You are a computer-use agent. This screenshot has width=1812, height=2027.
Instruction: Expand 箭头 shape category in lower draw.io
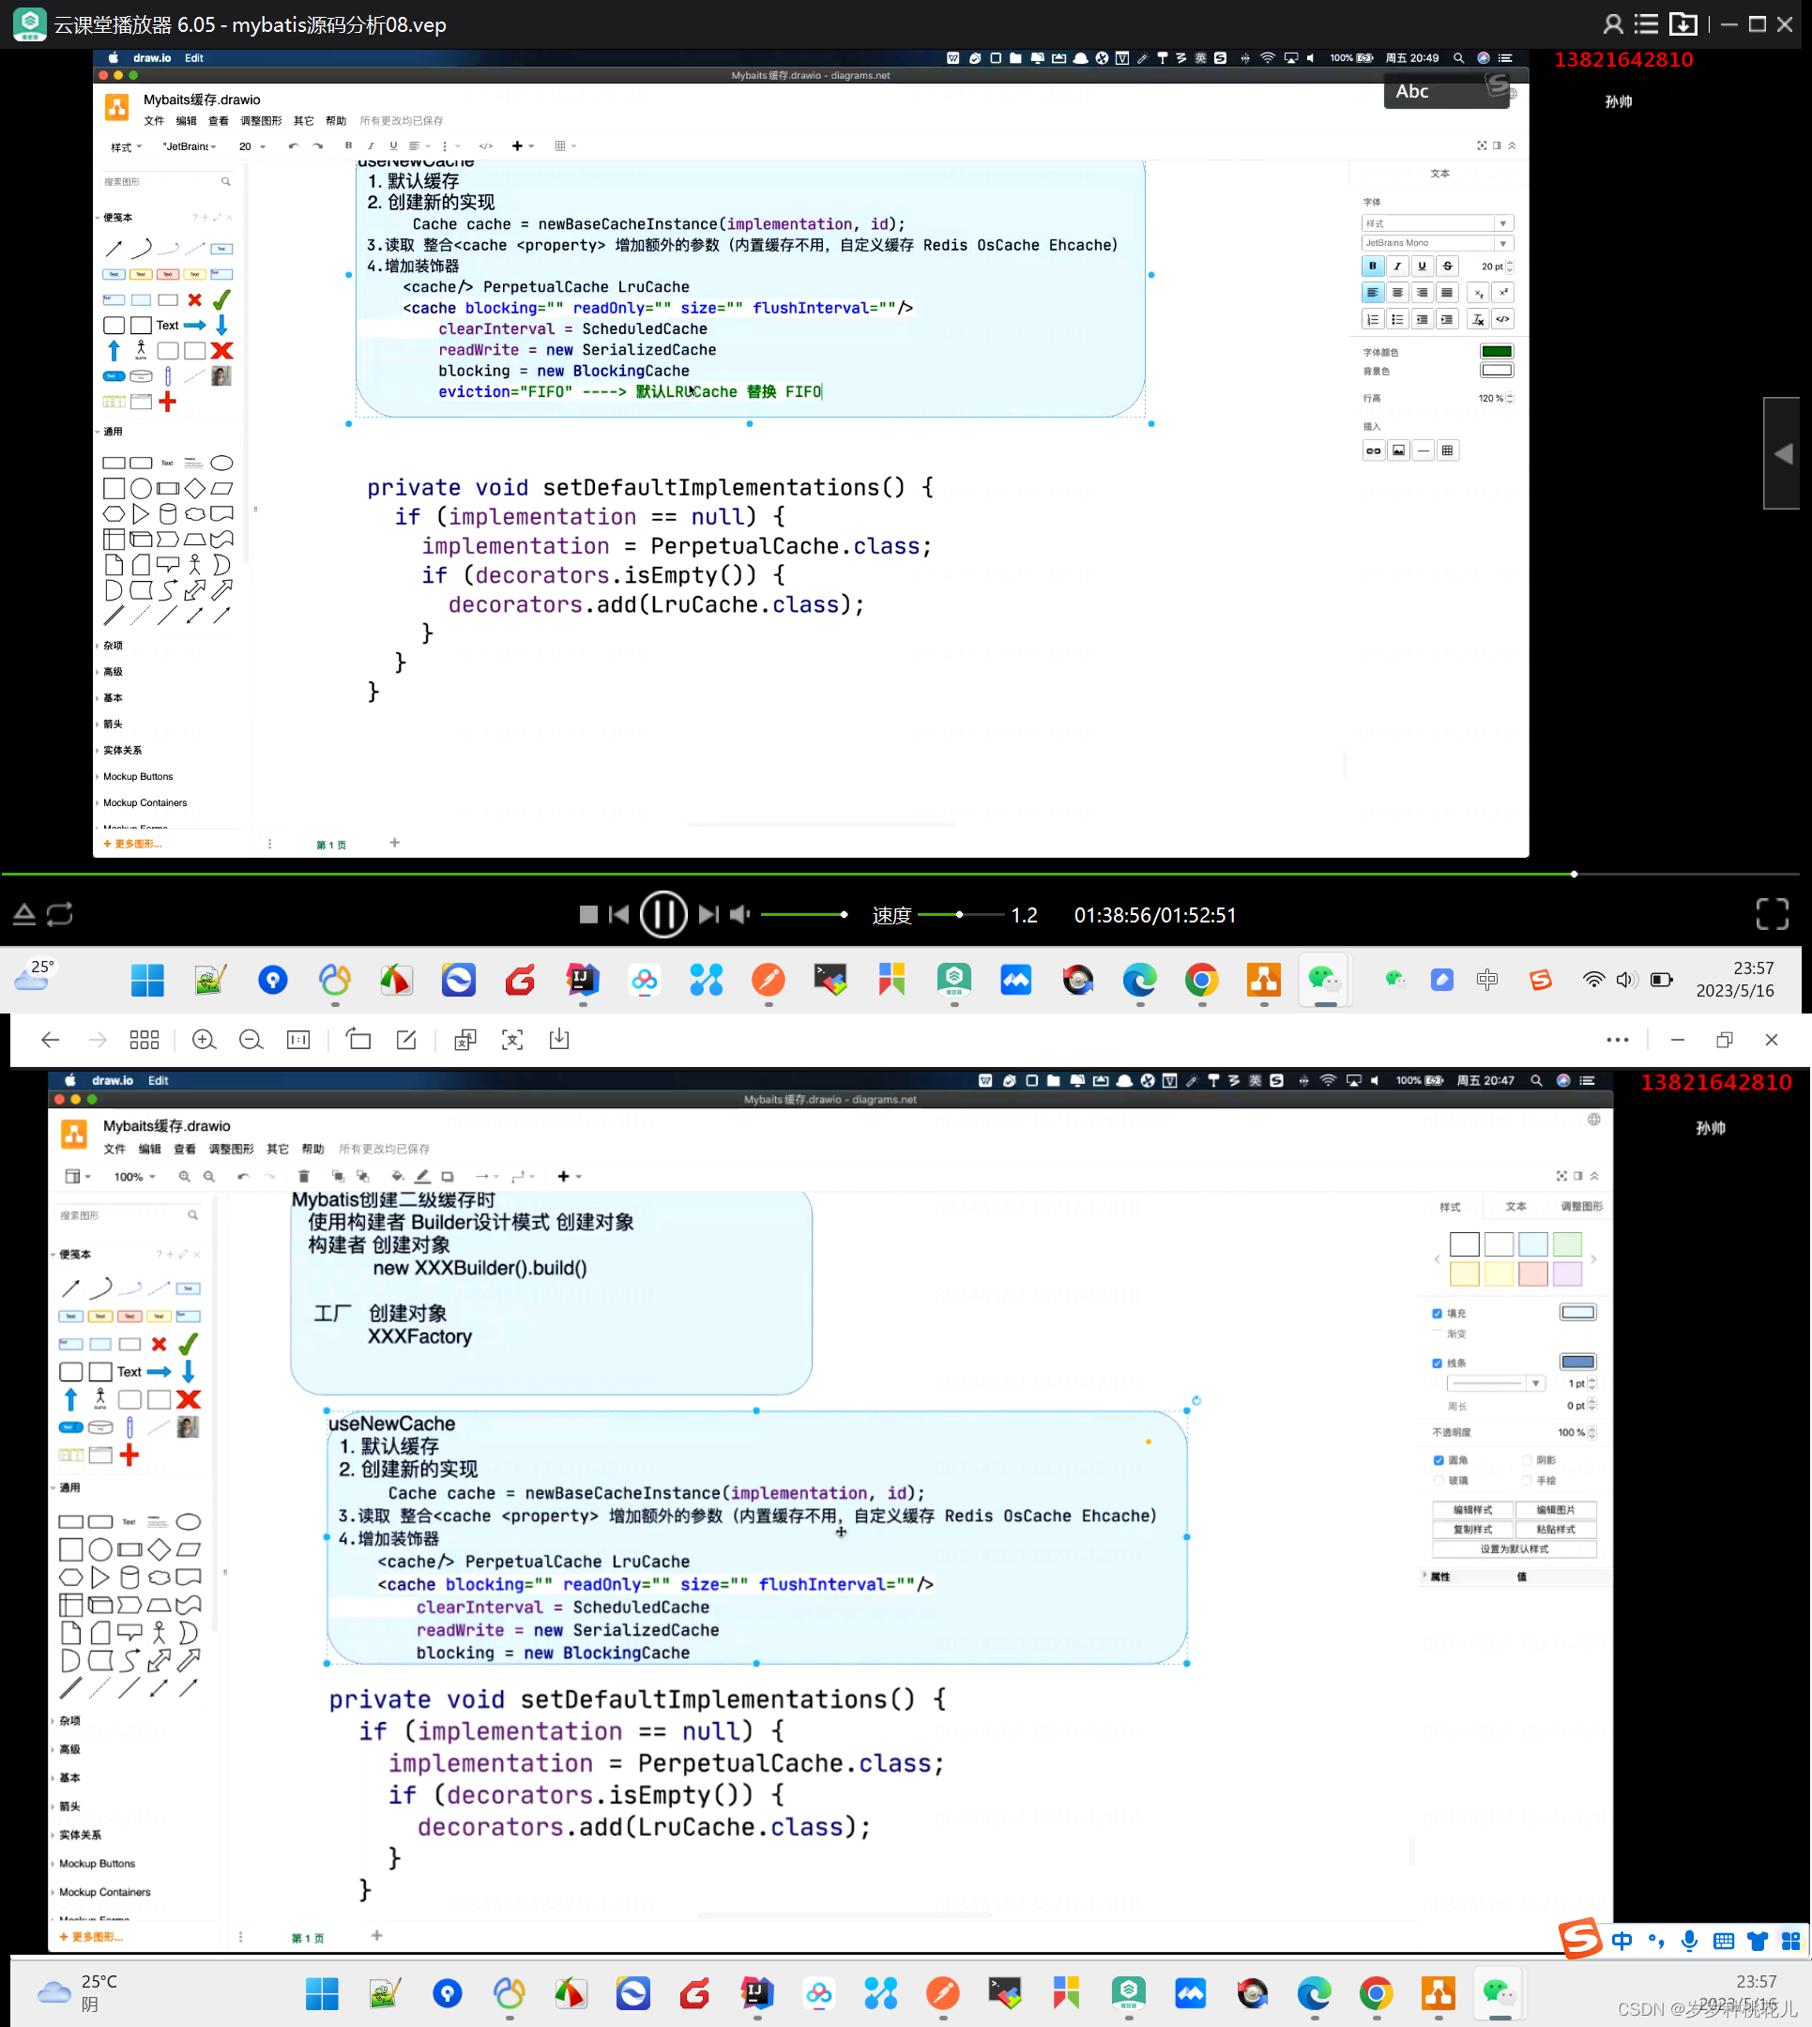69,1806
